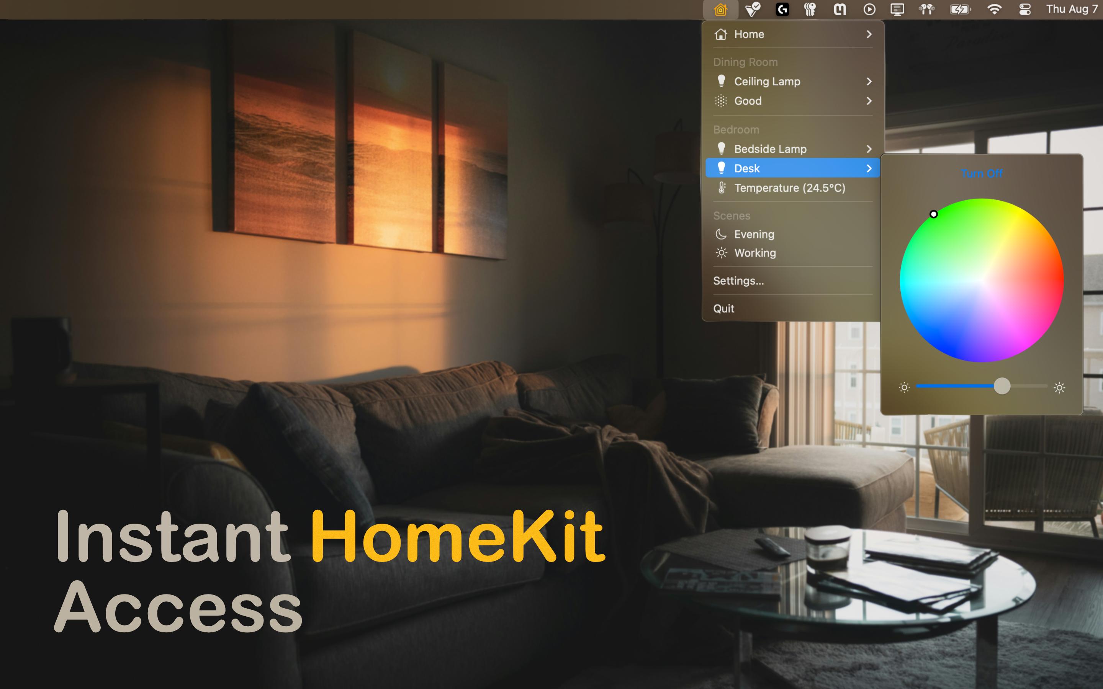Click the keys icon in menu bar
The height and width of the screenshot is (689, 1103).
coord(810,10)
